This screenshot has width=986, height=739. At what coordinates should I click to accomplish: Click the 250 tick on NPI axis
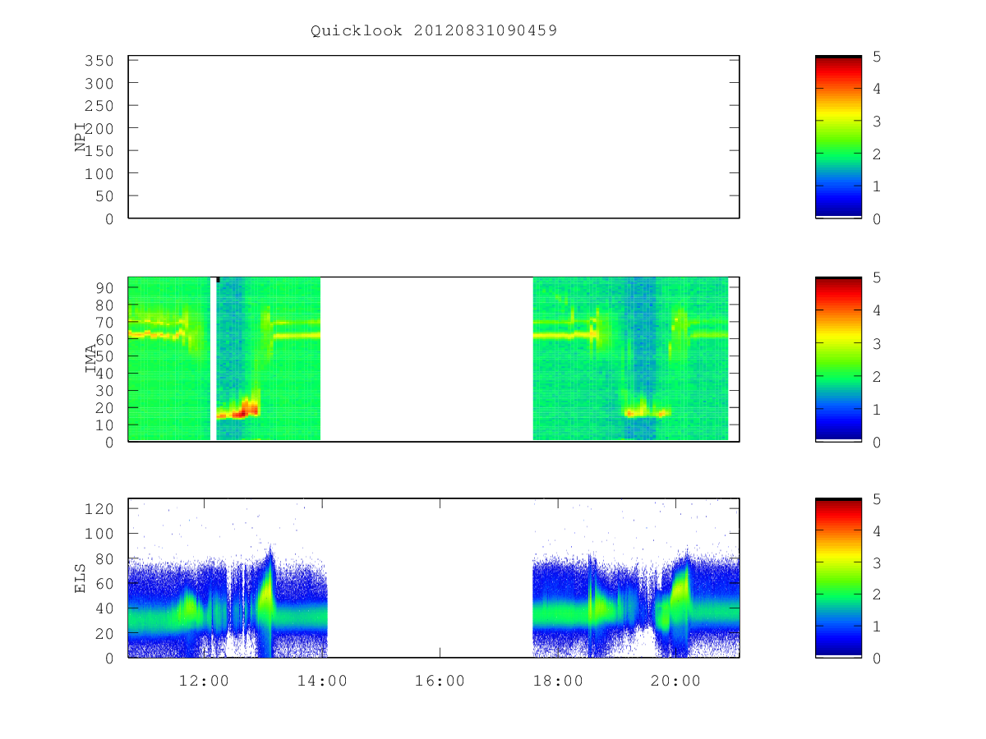pos(101,106)
